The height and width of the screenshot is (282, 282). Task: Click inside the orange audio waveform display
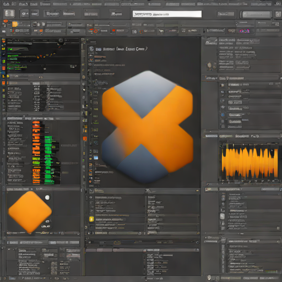250,162
